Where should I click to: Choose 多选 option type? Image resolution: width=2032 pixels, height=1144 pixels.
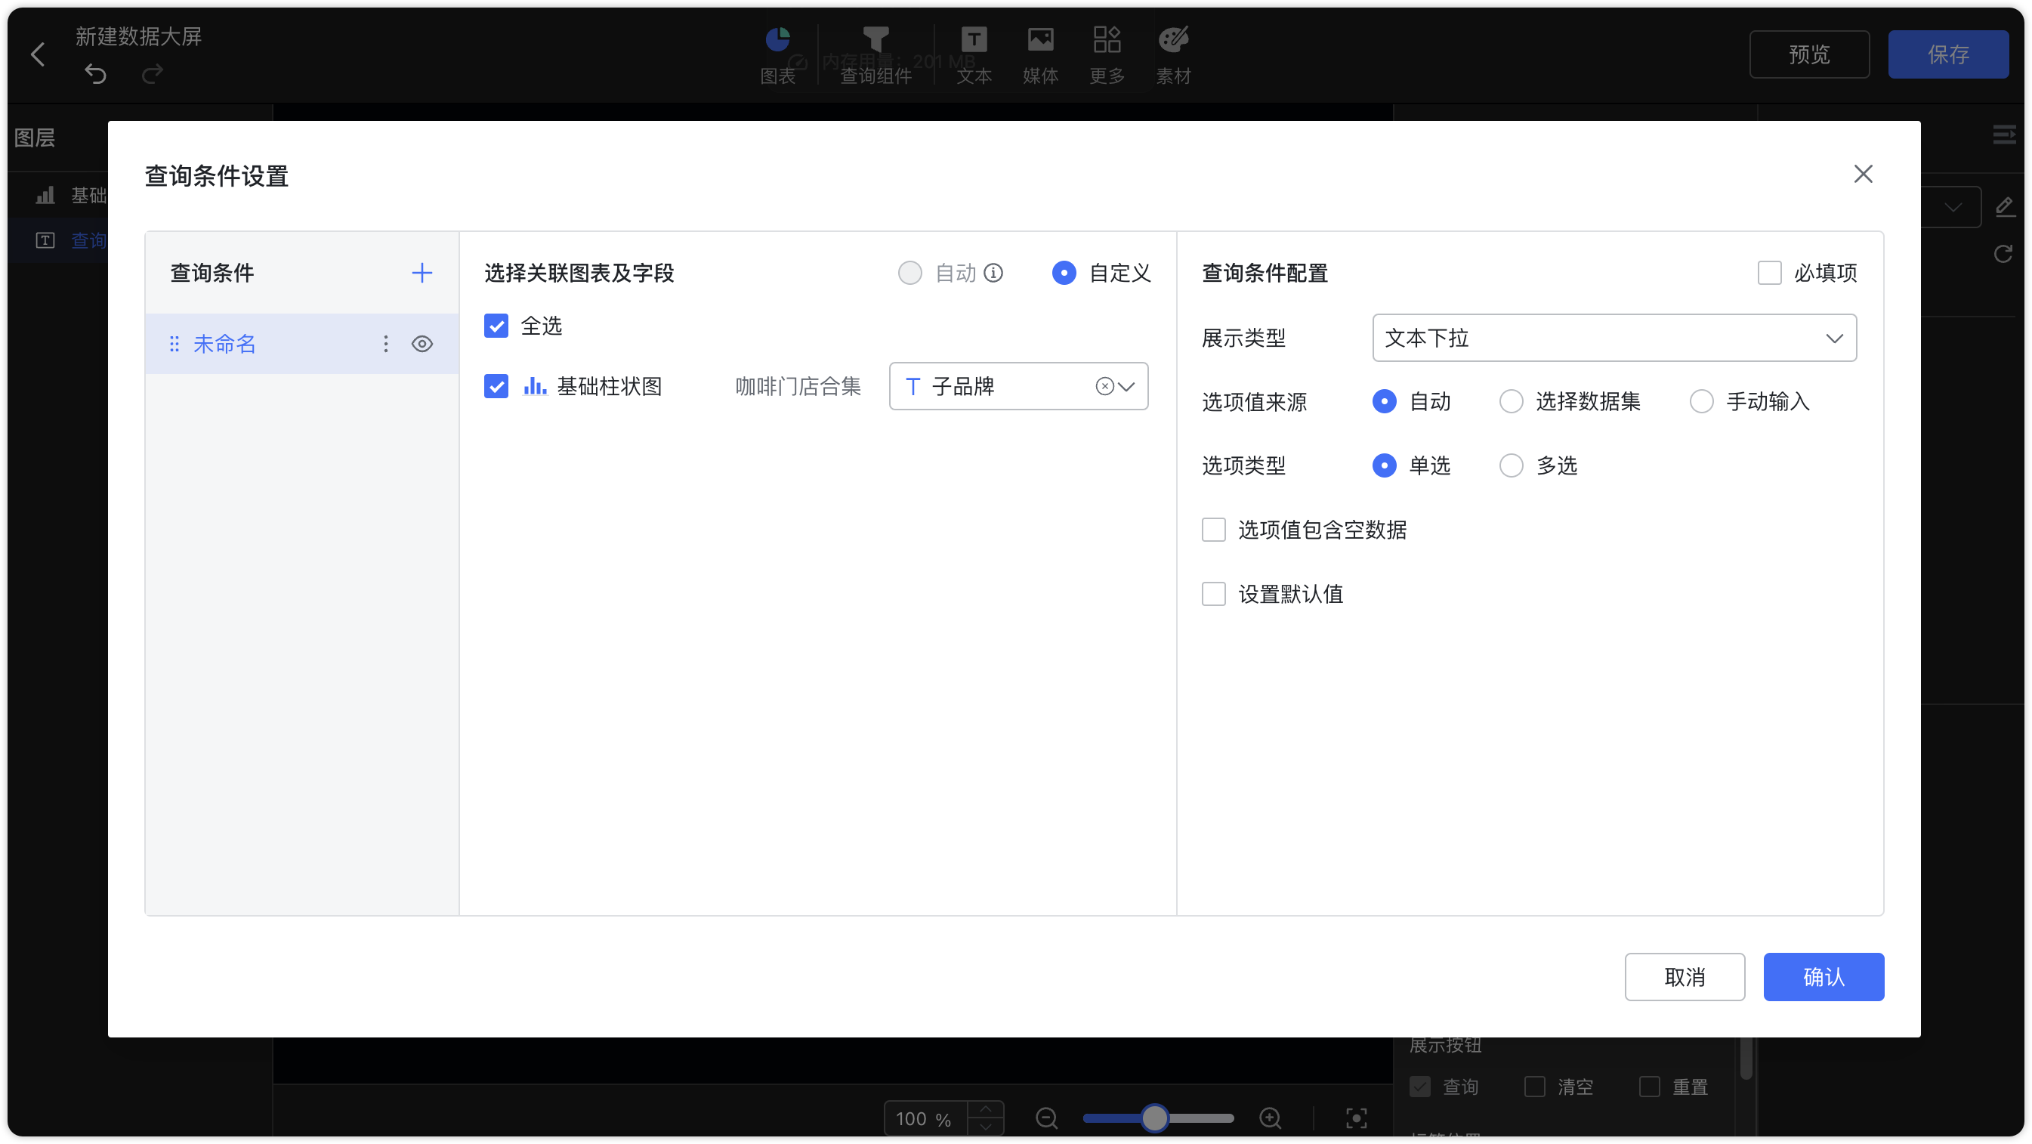(x=1511, y=465)
